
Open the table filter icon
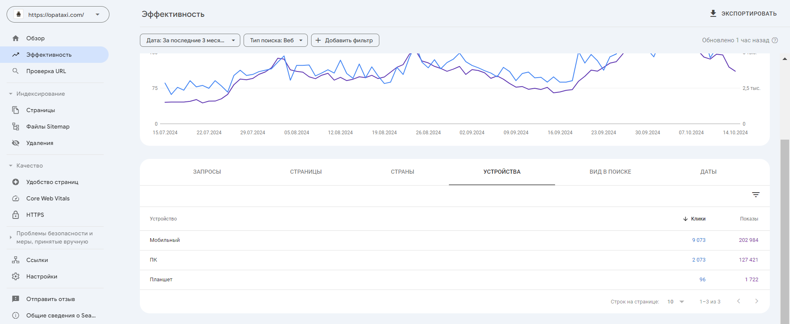click(x=755, y=195)
